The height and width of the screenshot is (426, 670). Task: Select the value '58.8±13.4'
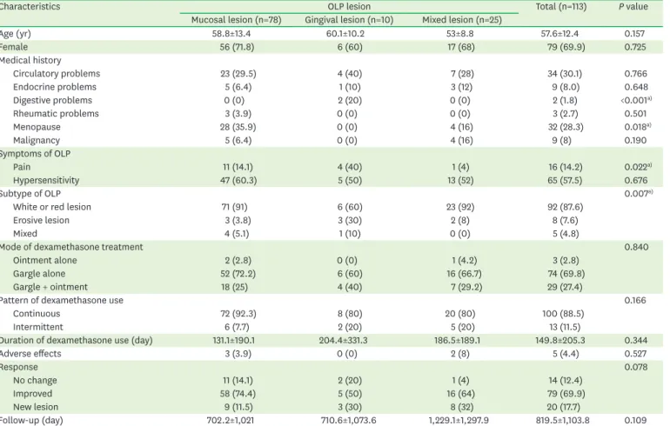pos(231,34)
